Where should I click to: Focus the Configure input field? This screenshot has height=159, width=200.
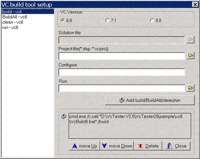(122, 72)
